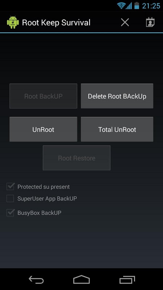Tap the SuperUser App BackUP label text
The width and height of the screenshot is (163, 290).
click(x=47, y=199)
